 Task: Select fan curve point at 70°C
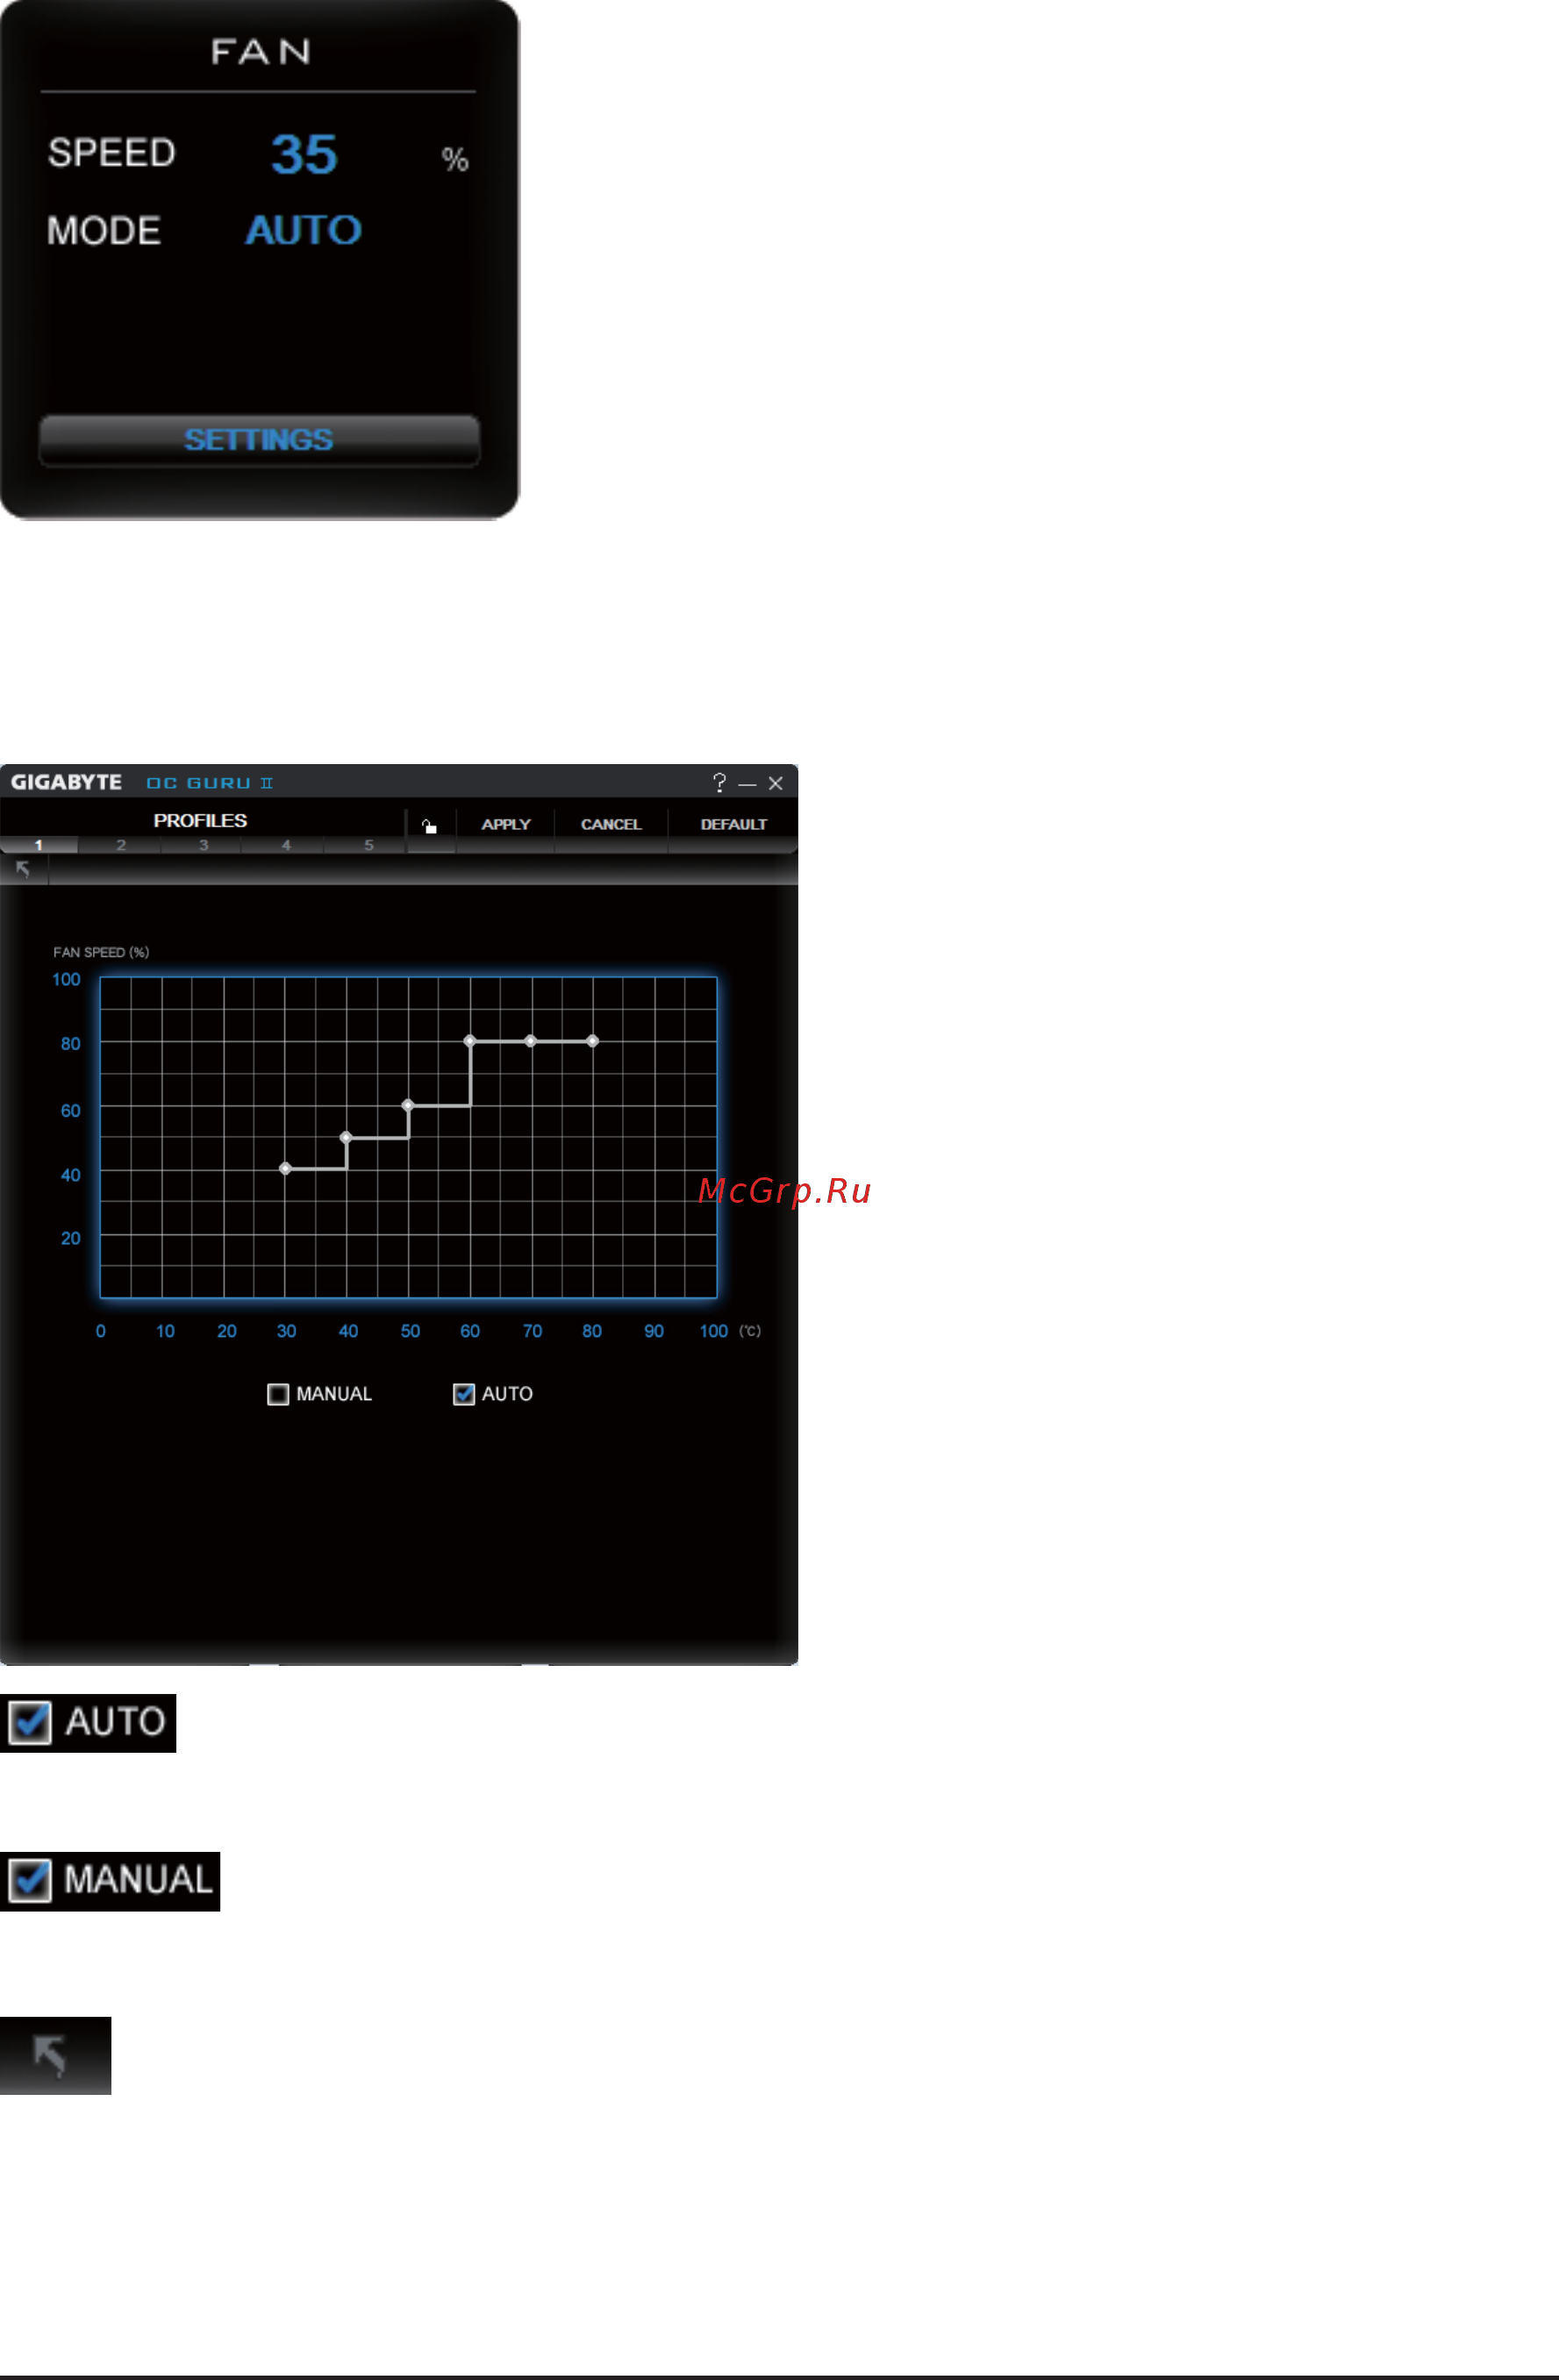(531, 1041)
